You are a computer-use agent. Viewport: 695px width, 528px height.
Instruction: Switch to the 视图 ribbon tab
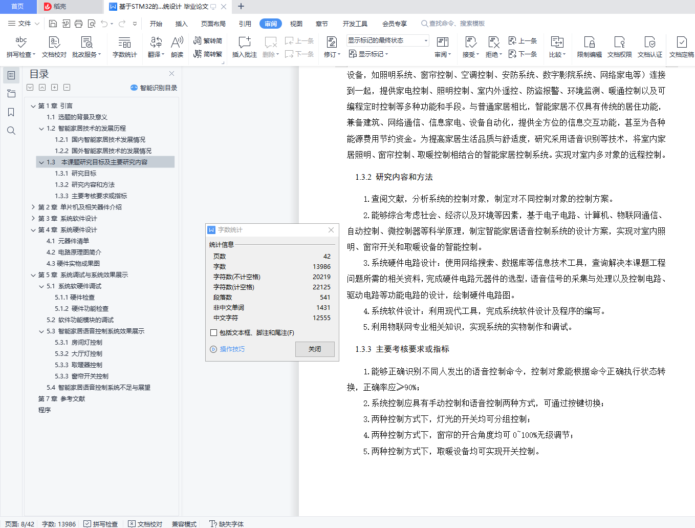point(296,24)
